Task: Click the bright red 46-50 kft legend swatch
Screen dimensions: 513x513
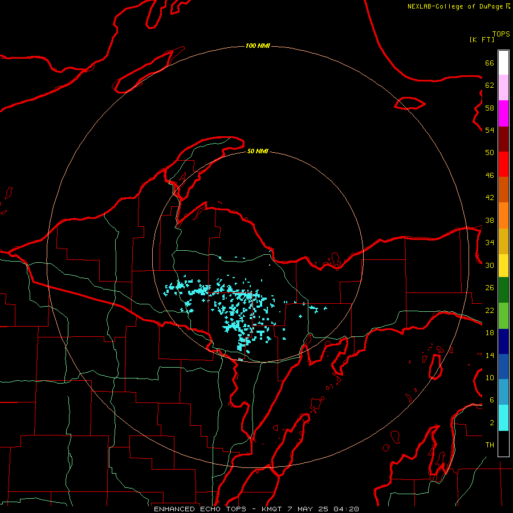Action: tap(503, 164)
